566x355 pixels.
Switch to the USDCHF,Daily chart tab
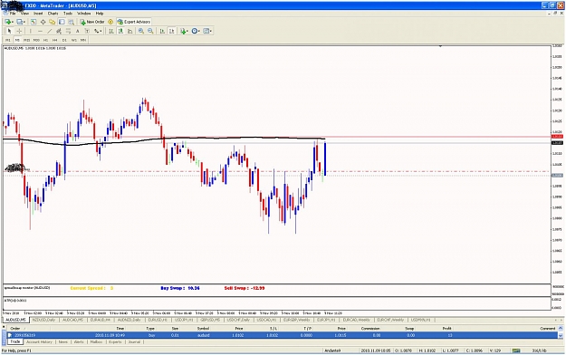(x=238, y=320)
